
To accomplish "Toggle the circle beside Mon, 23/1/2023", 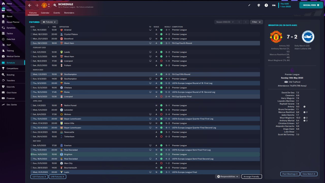I will 32,39.
